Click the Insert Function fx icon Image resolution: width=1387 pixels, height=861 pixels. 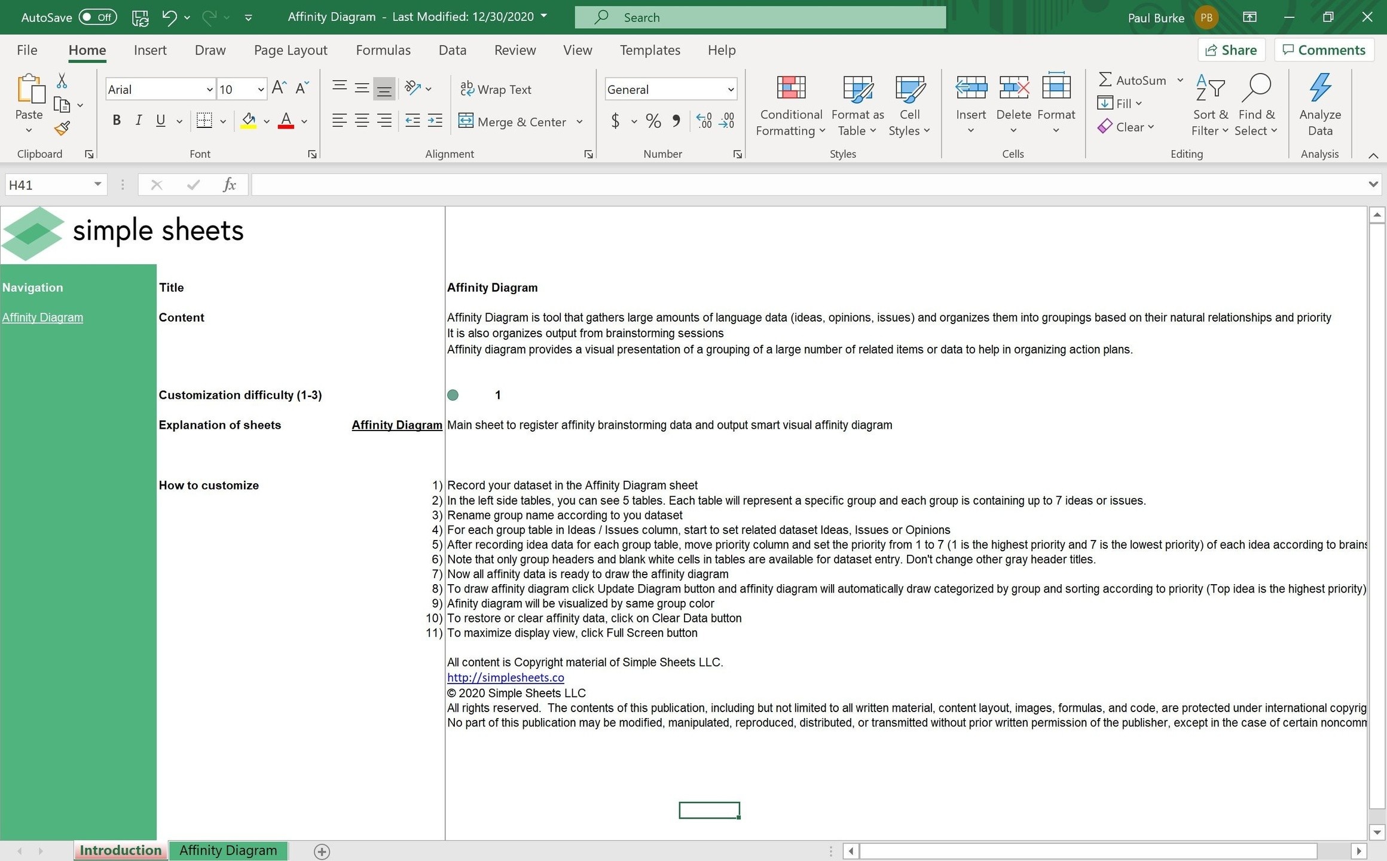[x=229, y=185]
